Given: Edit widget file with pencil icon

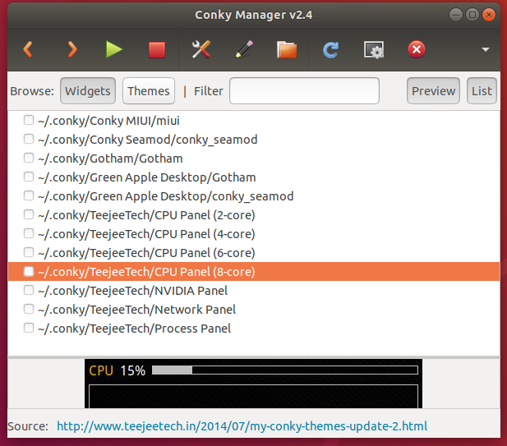Looking at the screenshot, I should (244, 49).
